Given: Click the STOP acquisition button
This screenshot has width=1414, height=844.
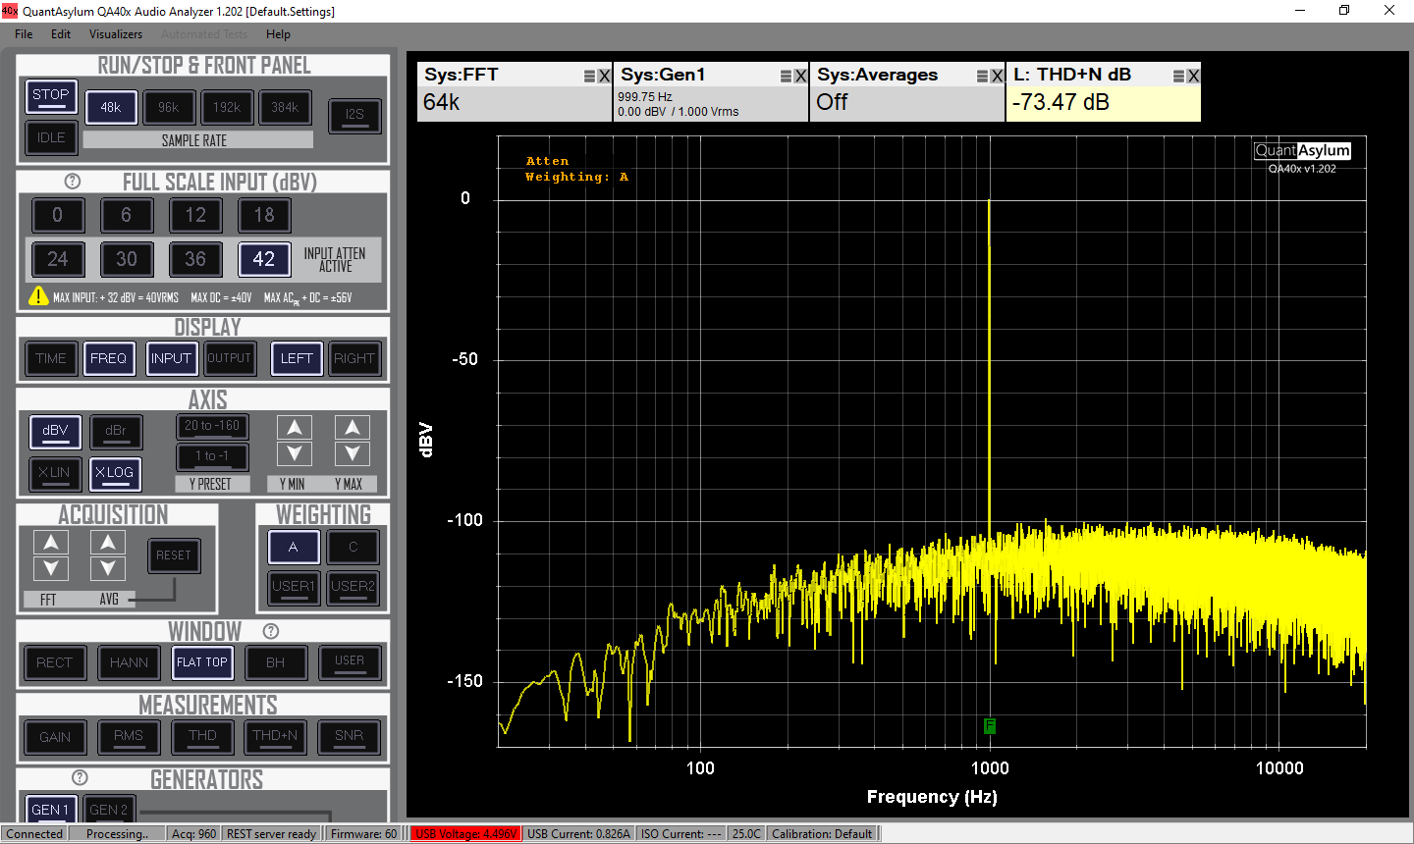Looking at the screenshot, I should tap(51, 96).
